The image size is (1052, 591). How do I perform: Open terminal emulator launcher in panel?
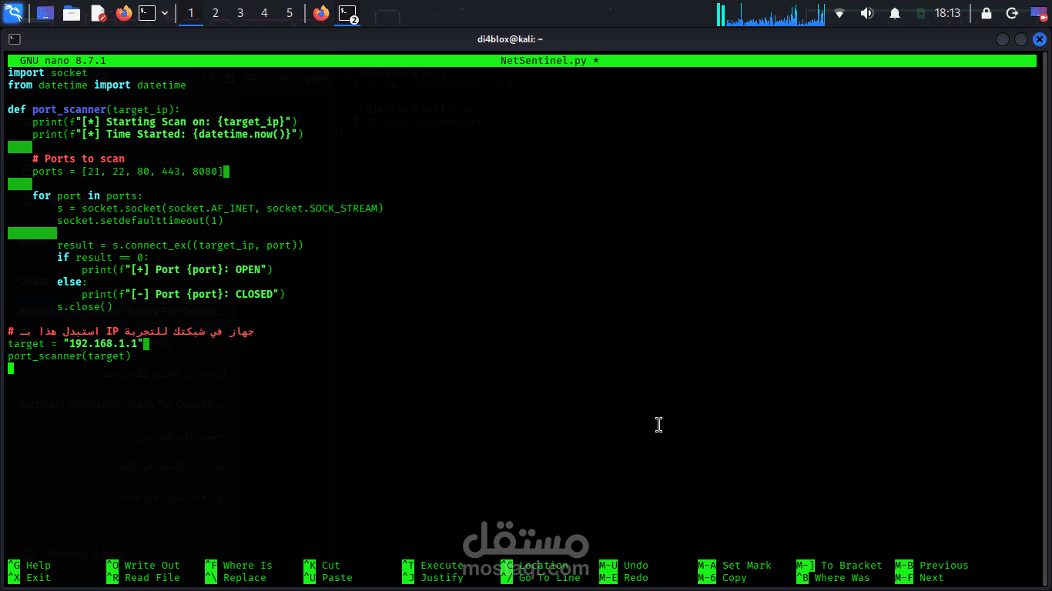[x=147, y=13]
